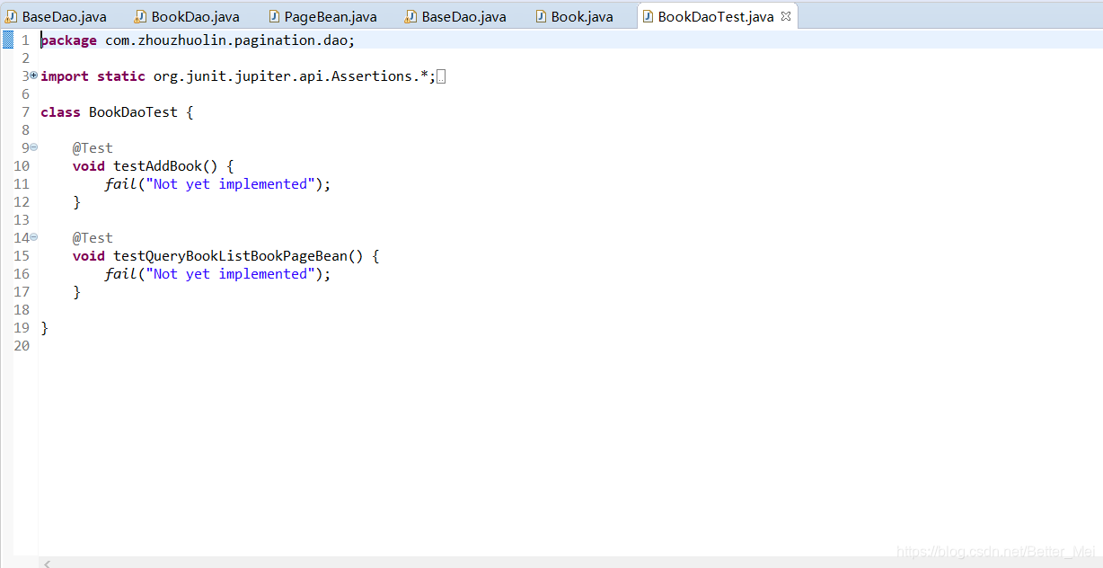Image resolution: width=1103 pixels, height=568 pixels.
Task: Click the Java file icon on PageBean.java tab
Action: click(x=274, y=16)
